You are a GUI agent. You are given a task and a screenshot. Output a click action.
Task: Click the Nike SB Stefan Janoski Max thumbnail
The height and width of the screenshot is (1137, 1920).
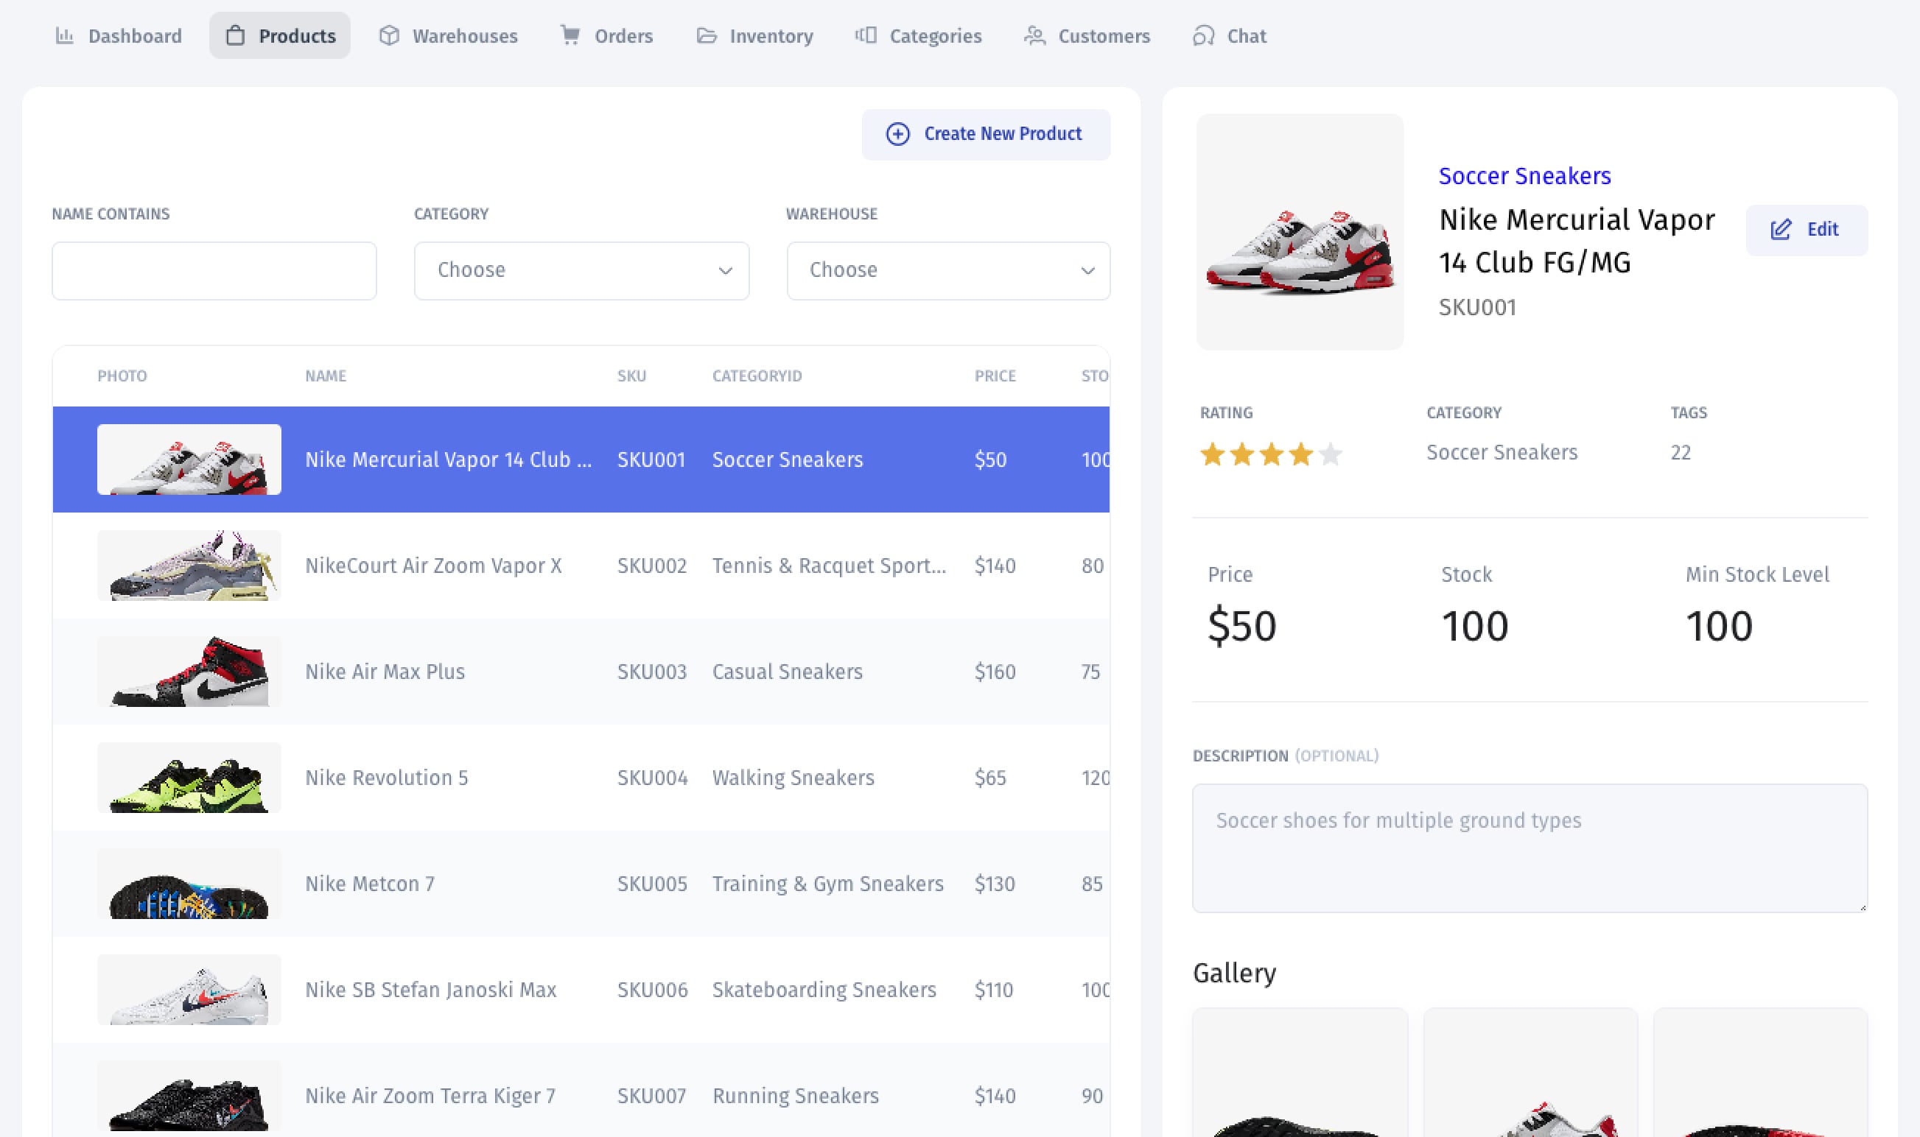189,990
